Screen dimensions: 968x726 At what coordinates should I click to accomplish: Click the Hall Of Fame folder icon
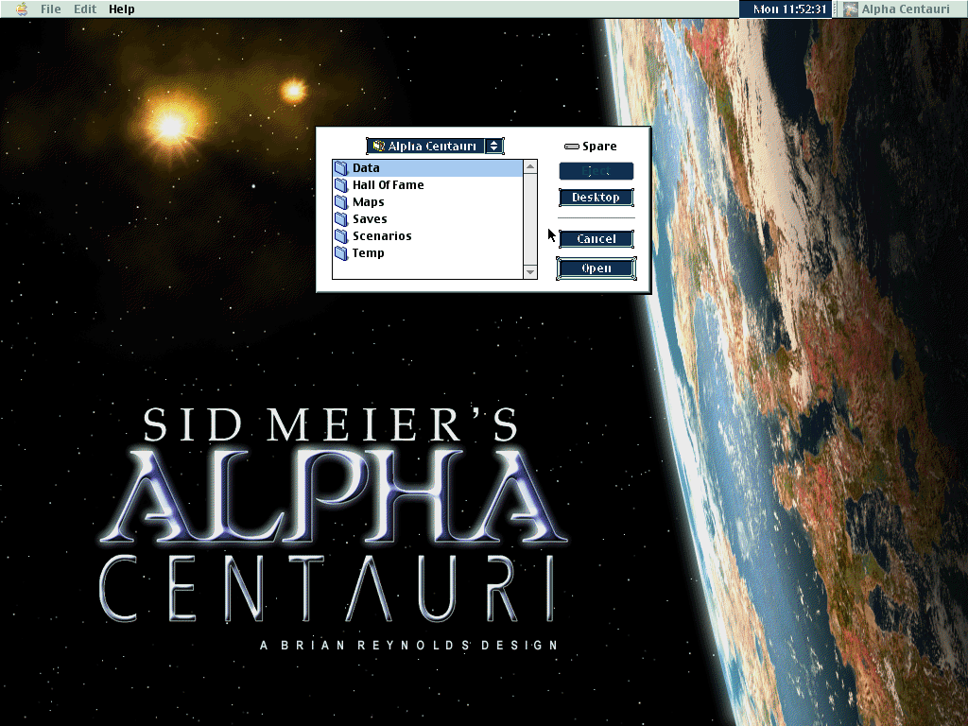point(341,185)
